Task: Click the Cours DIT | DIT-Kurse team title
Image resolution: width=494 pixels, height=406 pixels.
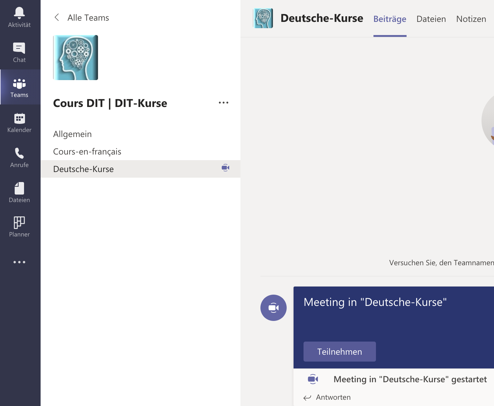Action: pos(110,103)
